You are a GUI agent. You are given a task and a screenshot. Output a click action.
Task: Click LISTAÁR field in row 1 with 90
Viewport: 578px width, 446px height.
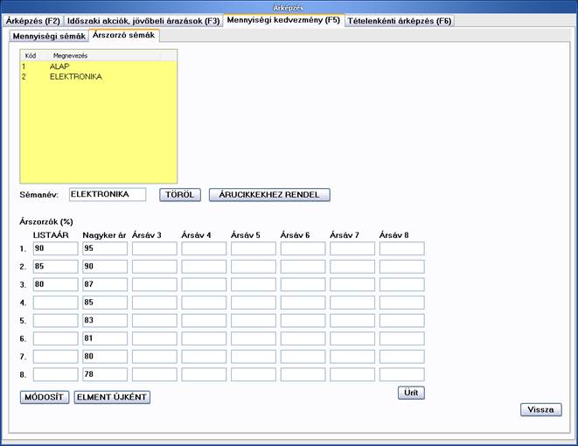[x=55, y=248]
